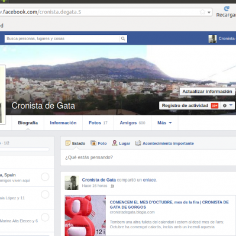The height and width of the screenshot is (236, 236).
Task: Click the Recargar reload icon
Action: tap(227, 8)
